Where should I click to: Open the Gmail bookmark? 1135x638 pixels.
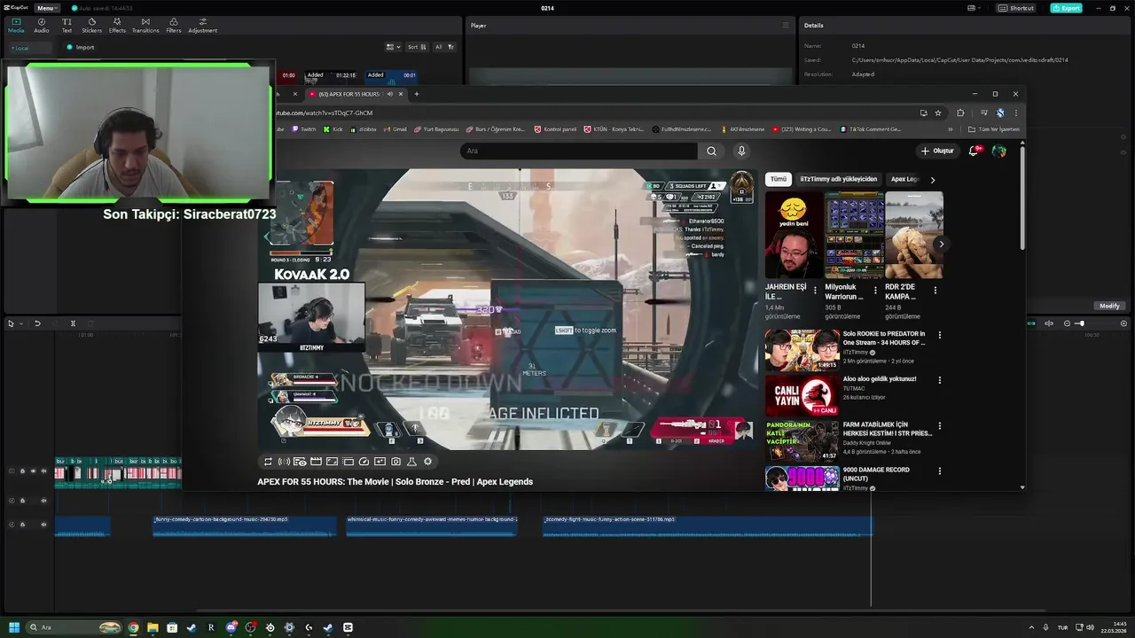coord(395,129)
